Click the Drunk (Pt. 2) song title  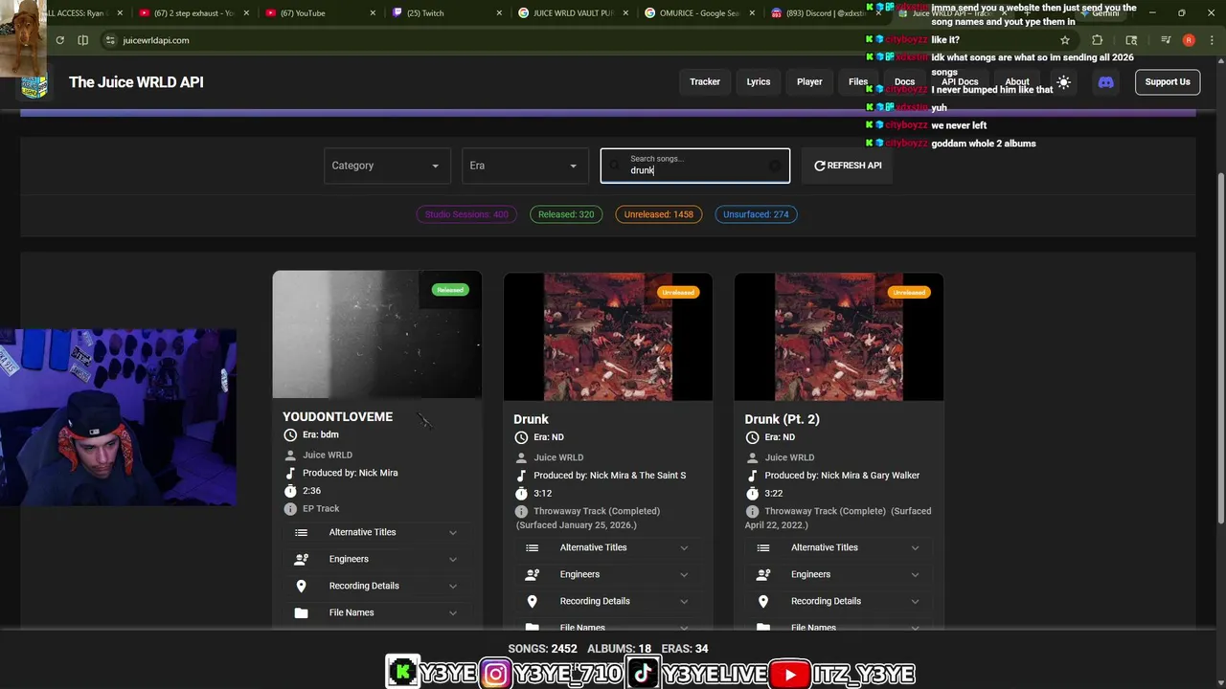click(x=782, y=419)
